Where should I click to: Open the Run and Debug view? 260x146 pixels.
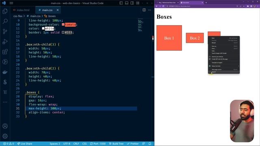pyautogui.click(x=5, y=41)
